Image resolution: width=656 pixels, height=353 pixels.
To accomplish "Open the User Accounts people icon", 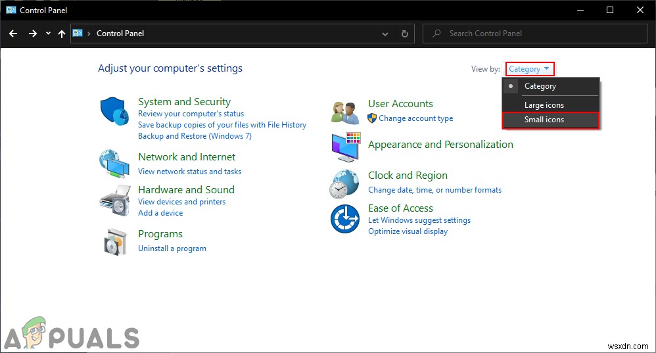I will [x=345, y=112].
